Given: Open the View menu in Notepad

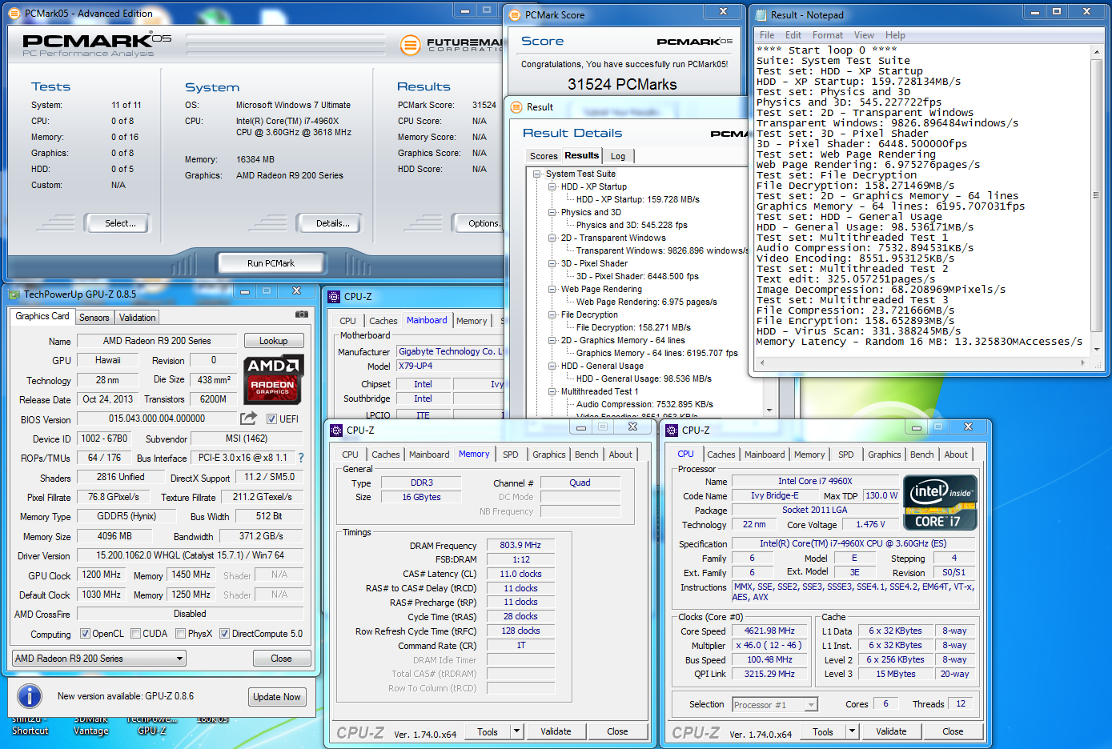Looking at the screenshot, I should (x=864, y=35).
